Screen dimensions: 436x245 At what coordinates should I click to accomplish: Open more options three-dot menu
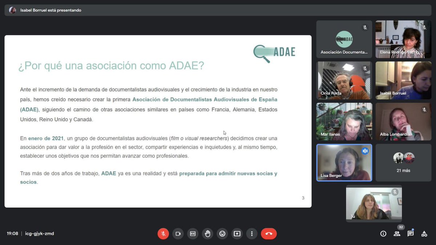[x=252, y=234]
